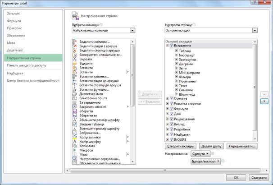The width and height of the screenshot is (273, 185).
Task: Click the Зберегти як icon
Action: tap(74, 116)
